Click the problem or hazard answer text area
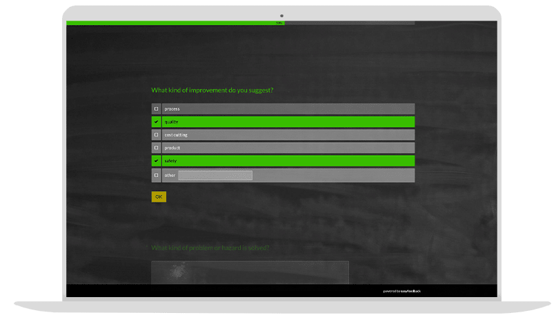This screenshot has width=556, height=324. (250, 272)
